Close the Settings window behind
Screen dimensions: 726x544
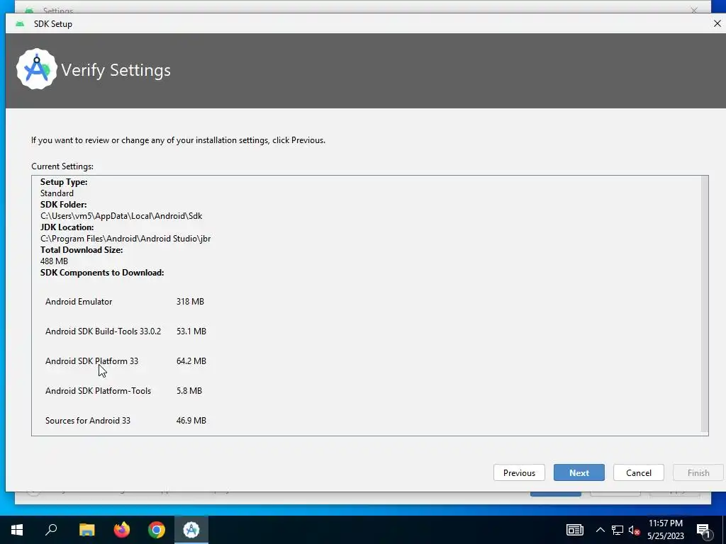(693, 10)
